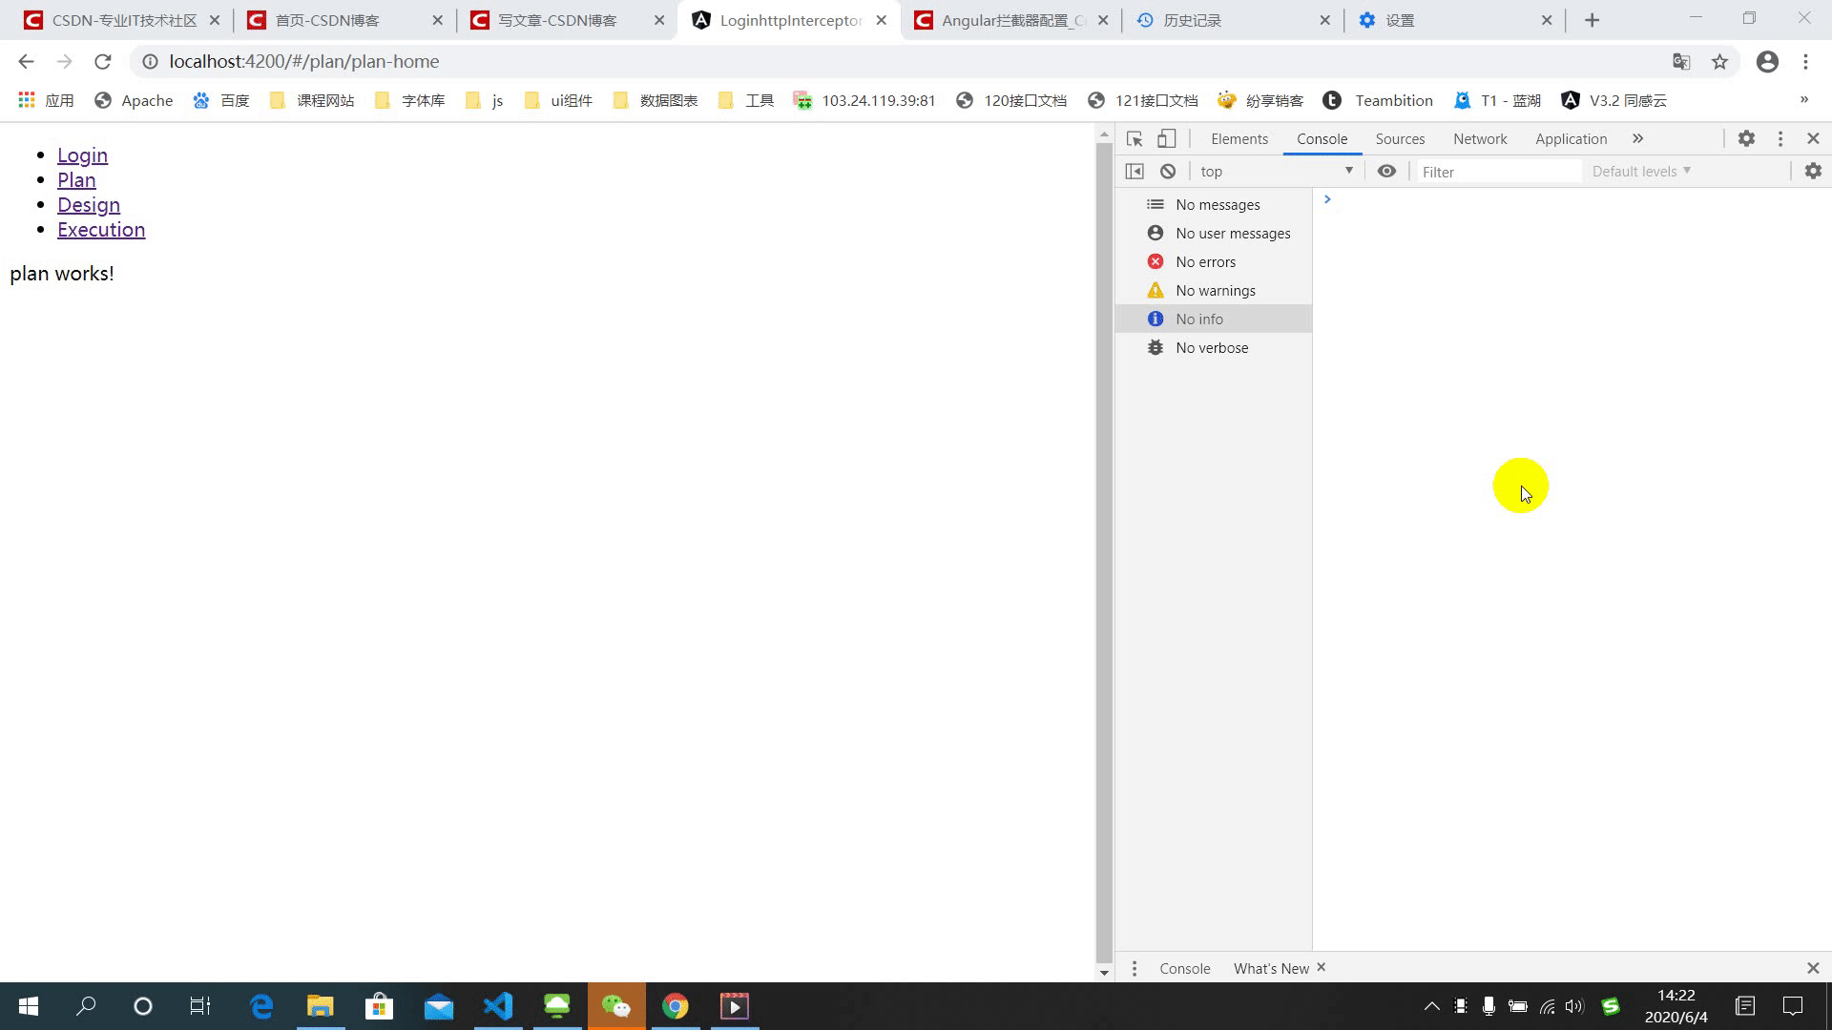The image size is (1832, 1030).
Task: Click the Application panel tab icon
Action: [1571, 138]
